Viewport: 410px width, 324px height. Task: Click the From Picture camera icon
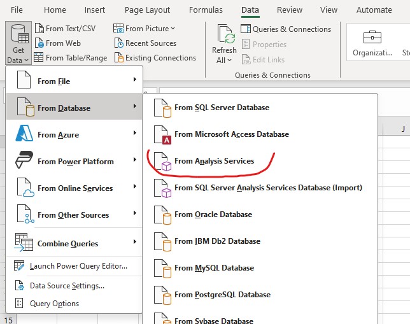pos(118,28)
